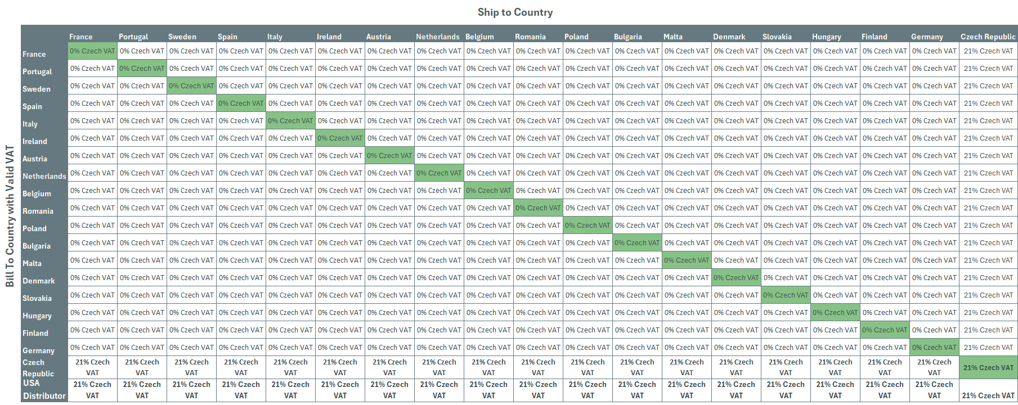Select the green Germany-to-Germany diagonal cell
The height and width of the screenshot is (405, 1018).
tap(934, 348)
